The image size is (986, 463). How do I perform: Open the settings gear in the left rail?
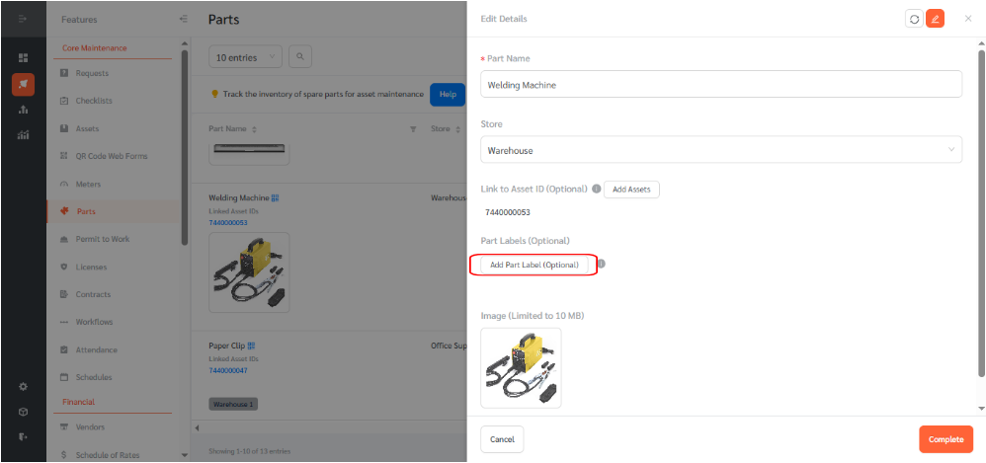[x=23, y=387]
